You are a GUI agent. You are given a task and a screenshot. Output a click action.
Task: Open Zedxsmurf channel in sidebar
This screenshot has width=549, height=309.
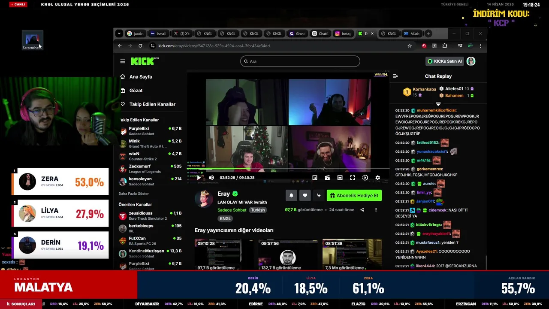150,169
